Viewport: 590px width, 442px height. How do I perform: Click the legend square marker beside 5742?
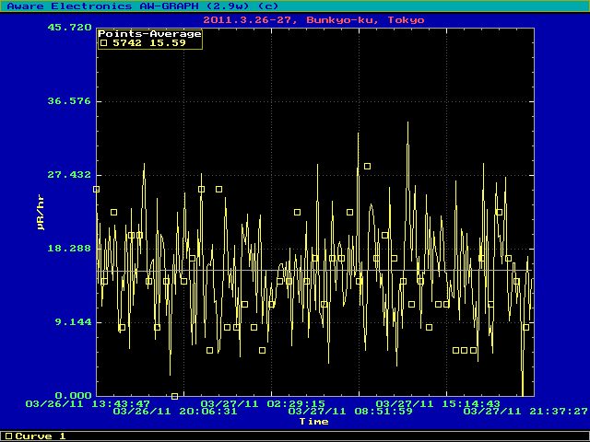[x=104, y=42]
